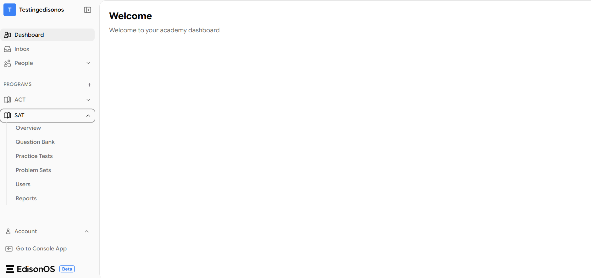Open the SAT Question Bank
Viewport: 591px width, 278px height.
[x=35, y=142]
